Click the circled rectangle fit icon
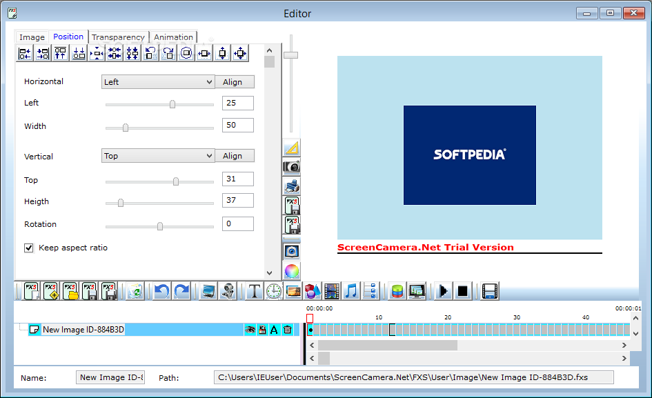 pyautogui.click(x=186, y=53)
